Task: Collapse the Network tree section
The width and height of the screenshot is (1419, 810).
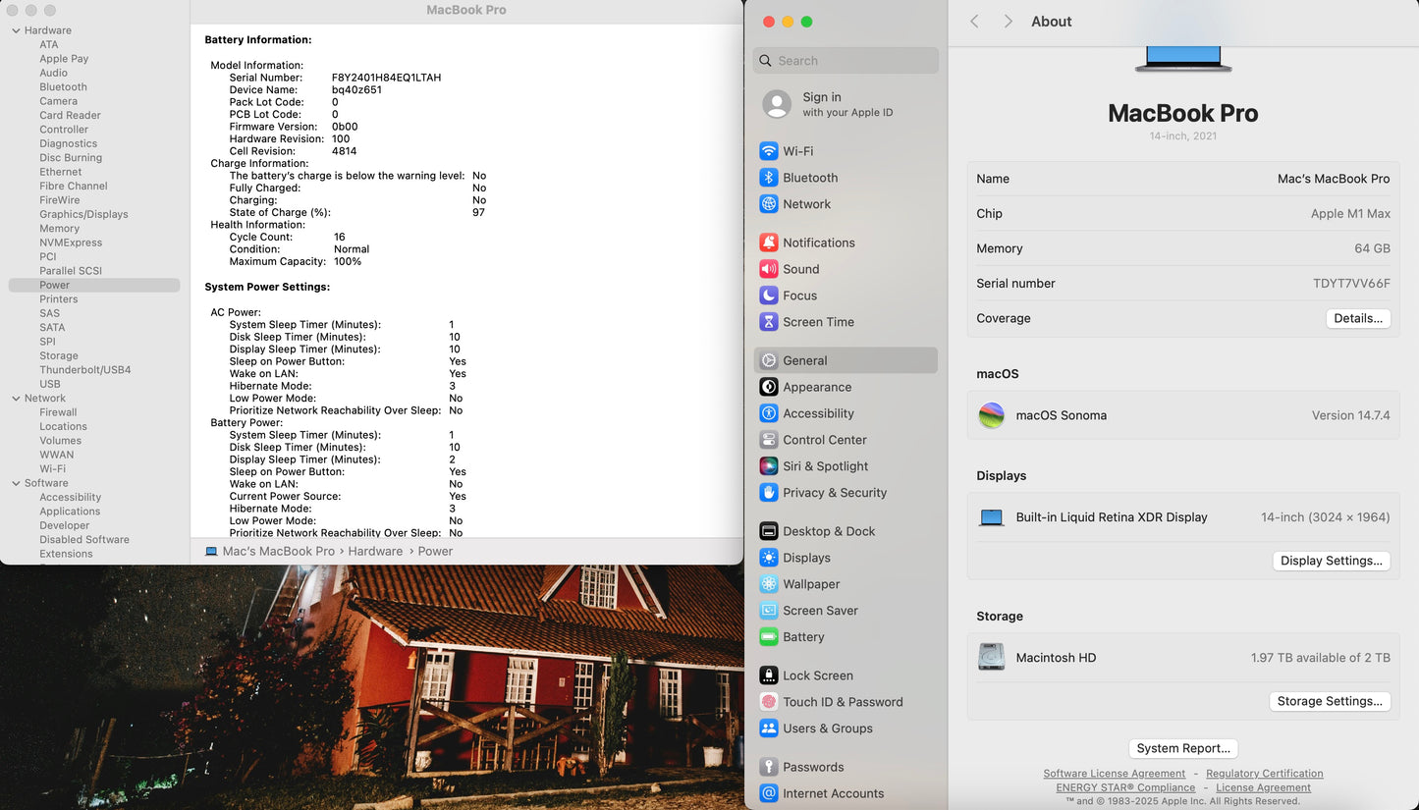Action: pyautogui.click(x=16, y=399)
